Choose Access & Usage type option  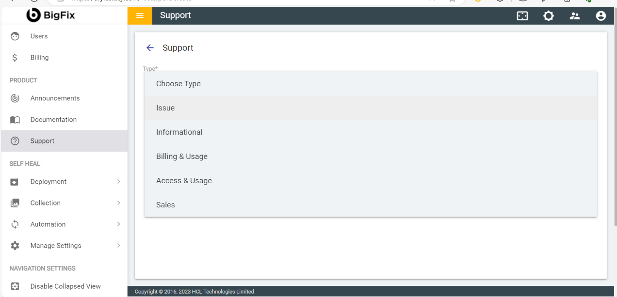pos(371,181)
